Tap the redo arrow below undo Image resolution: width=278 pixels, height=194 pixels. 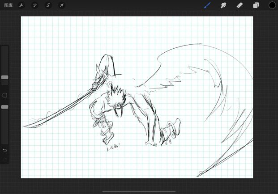5,160
